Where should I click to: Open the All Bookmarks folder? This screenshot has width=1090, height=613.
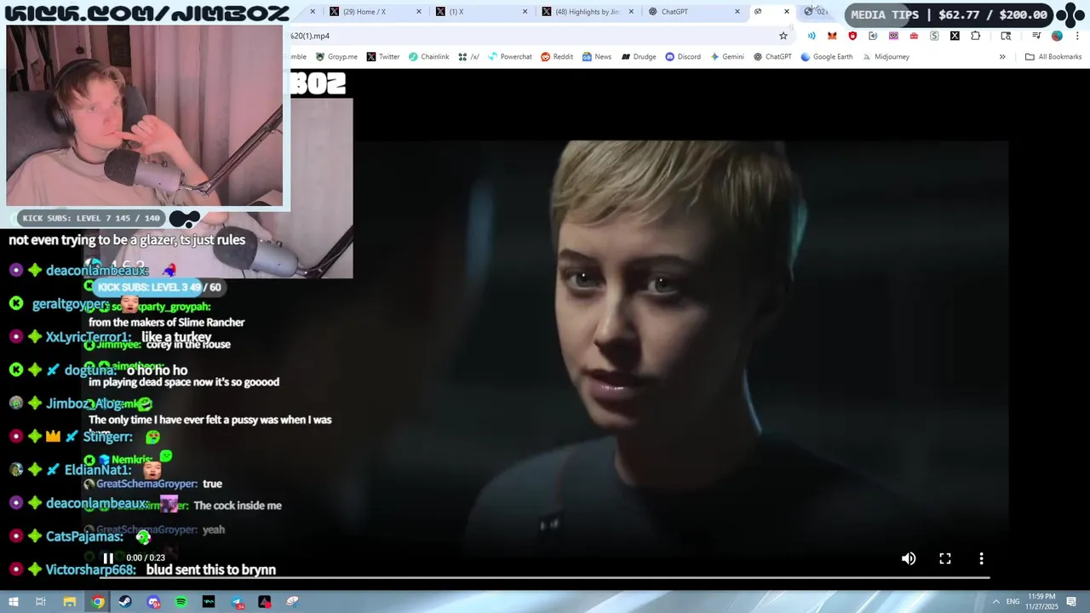[1053, 57]
